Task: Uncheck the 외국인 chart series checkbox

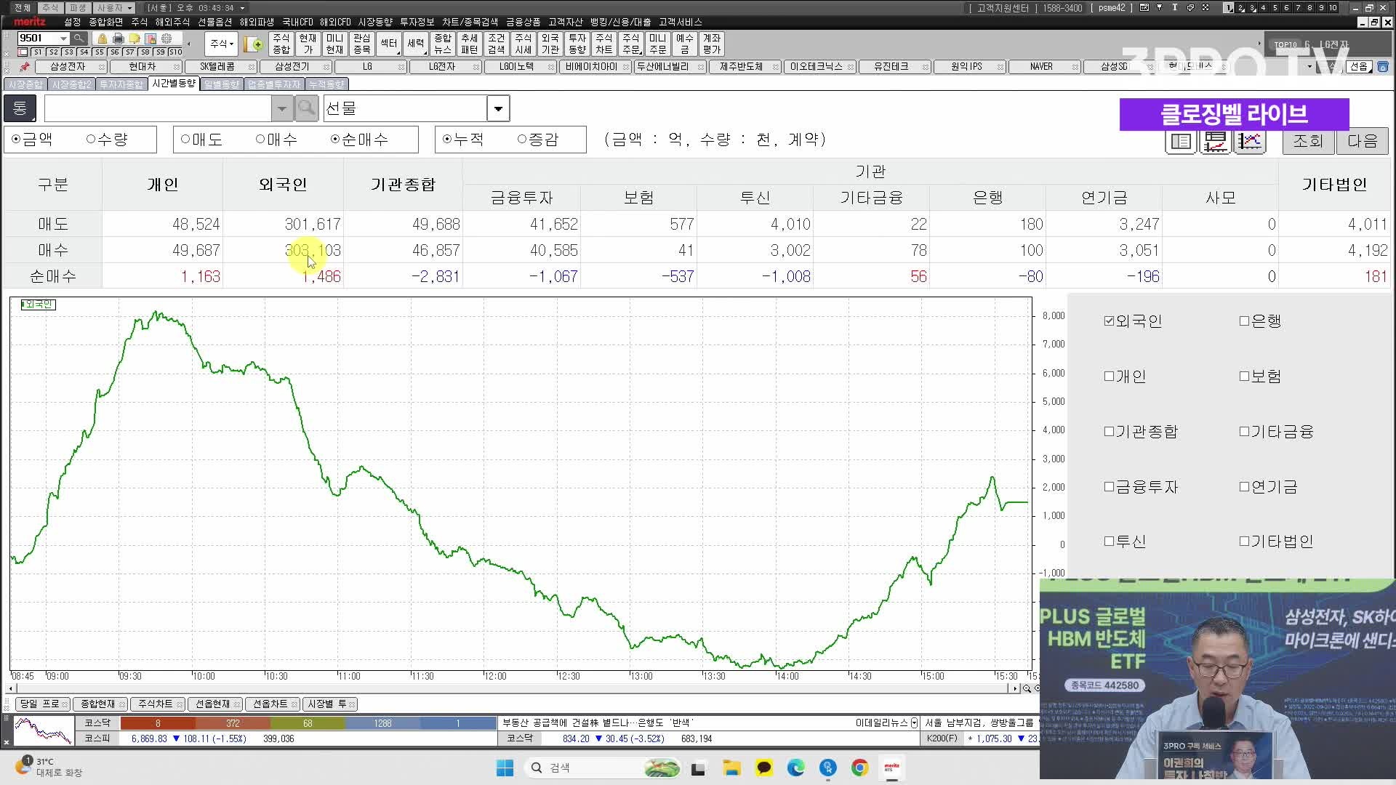Action: point(1109,321)
